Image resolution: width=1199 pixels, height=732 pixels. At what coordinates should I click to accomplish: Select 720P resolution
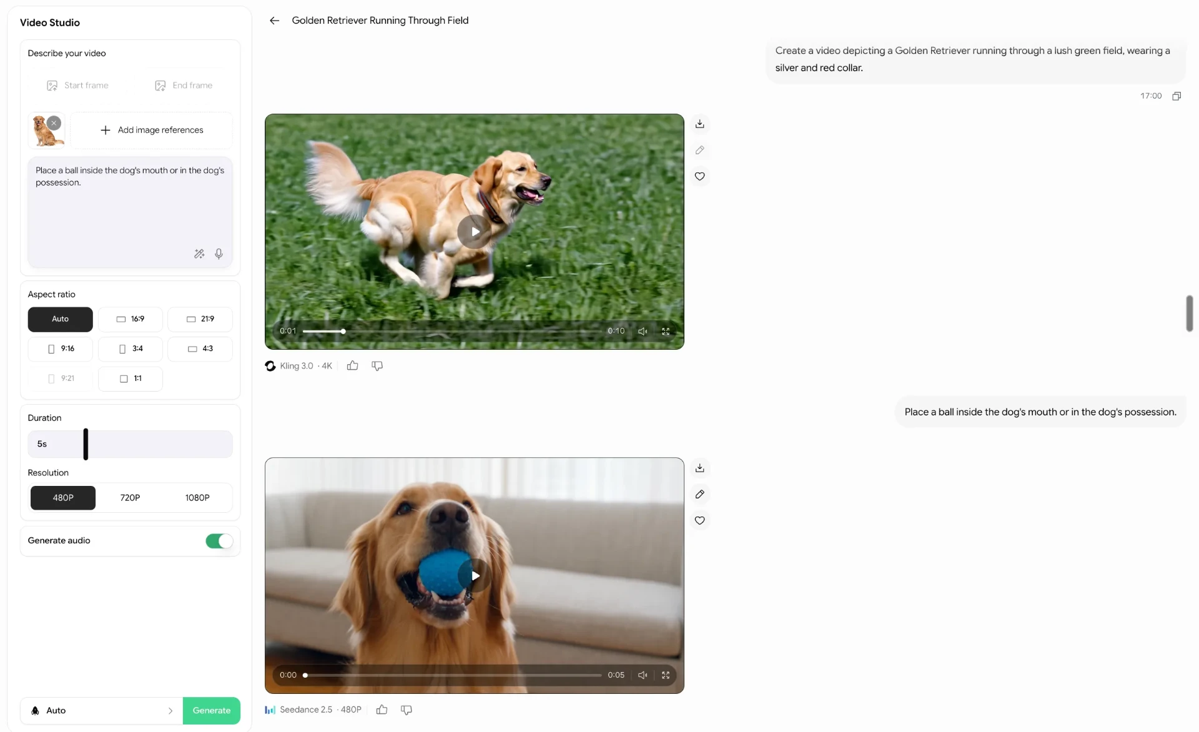click(x=130, y=498)
